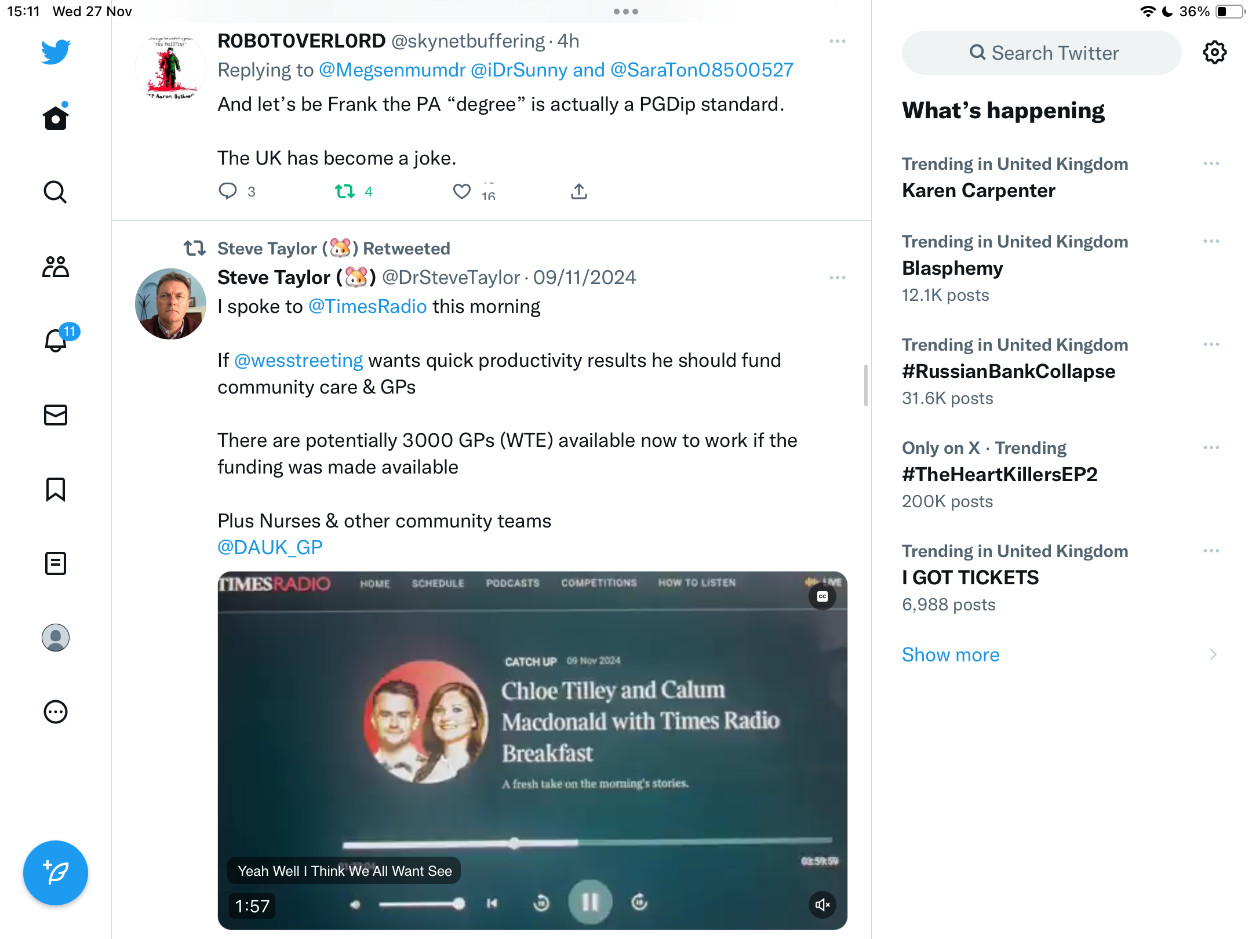Go to the Home timeline icon

pyautogui.click(x=56, y=117)
